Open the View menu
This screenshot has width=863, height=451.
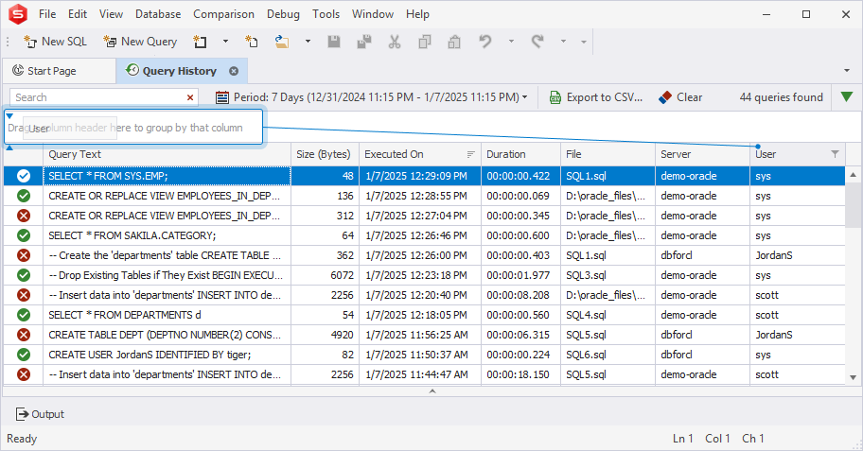111,14
